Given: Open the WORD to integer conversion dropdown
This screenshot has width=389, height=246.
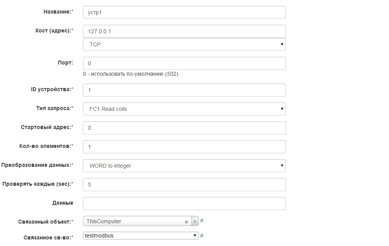Looking at the screenshot, I should (184, 166).
